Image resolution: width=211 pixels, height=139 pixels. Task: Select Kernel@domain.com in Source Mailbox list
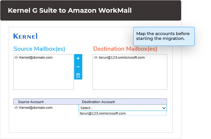(36, 57)
